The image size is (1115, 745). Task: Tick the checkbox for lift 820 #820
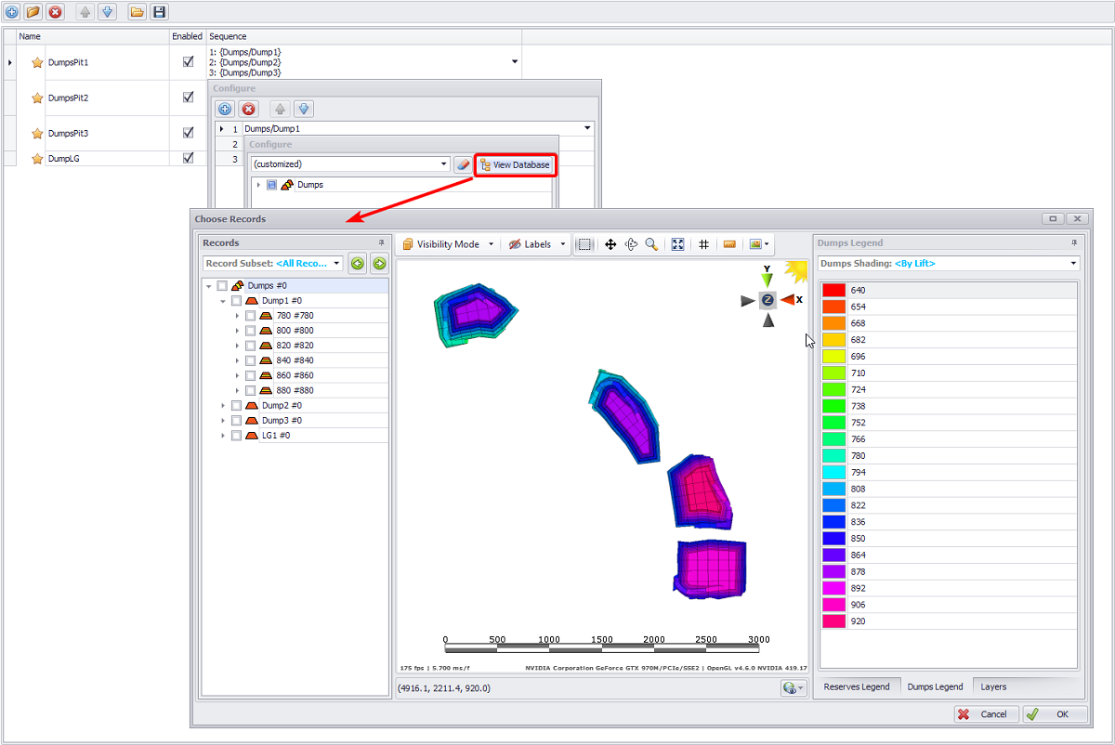point(251,346)
